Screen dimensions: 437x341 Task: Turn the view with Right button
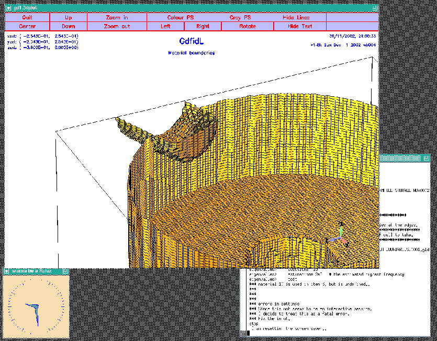coord(203,26)
